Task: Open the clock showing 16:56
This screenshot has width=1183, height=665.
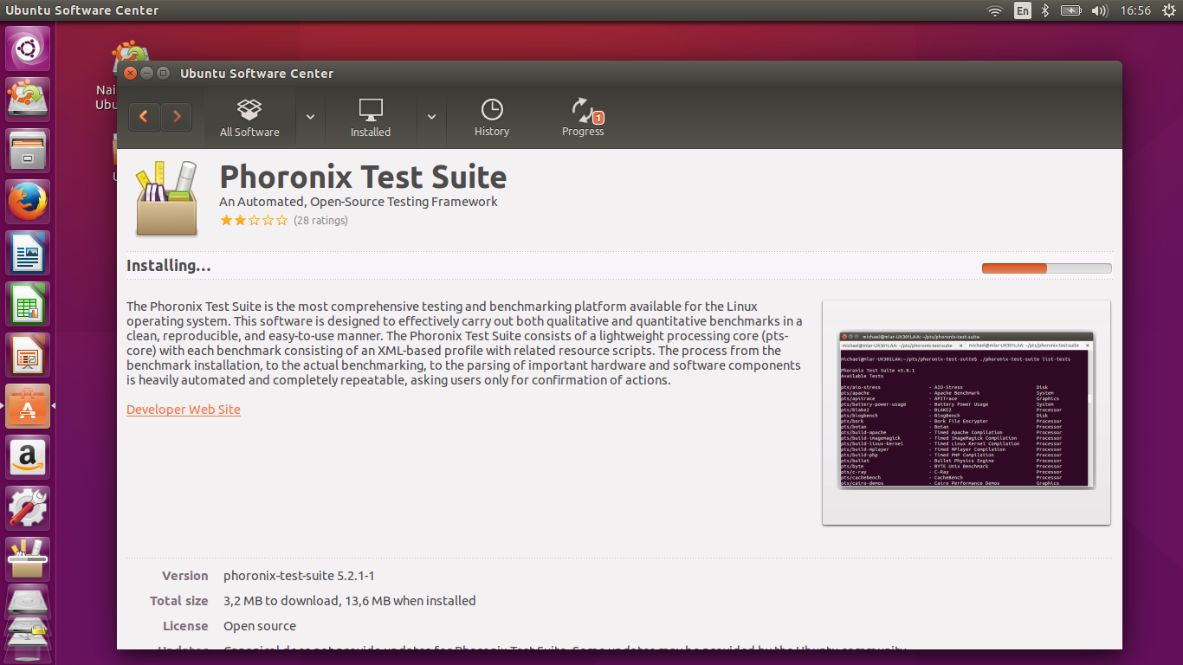Action: [1135, 10]
